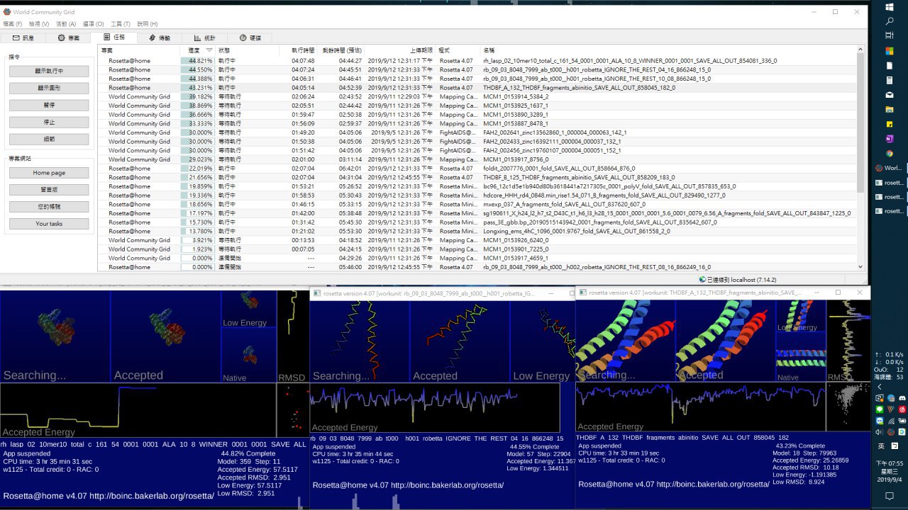Open the 檢視 (V) menu
This screenshot has width=908, height=510.
tap(39, 24)
